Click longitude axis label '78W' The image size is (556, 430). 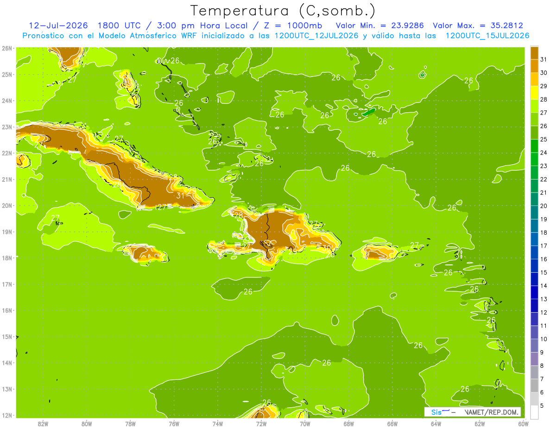pos(130,424)
